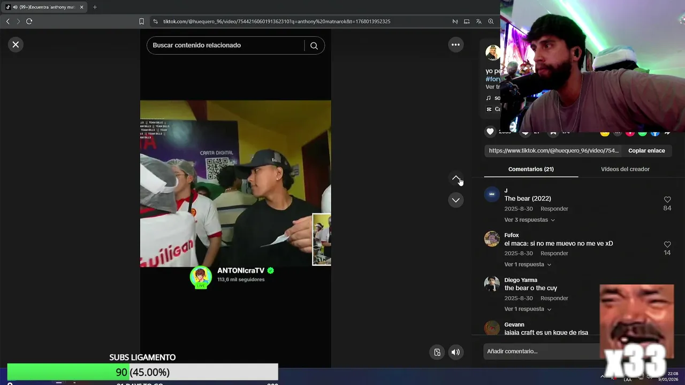The image size is (685, 385).
Task: Click the Fufox username
Action: (x=512, y=235)
